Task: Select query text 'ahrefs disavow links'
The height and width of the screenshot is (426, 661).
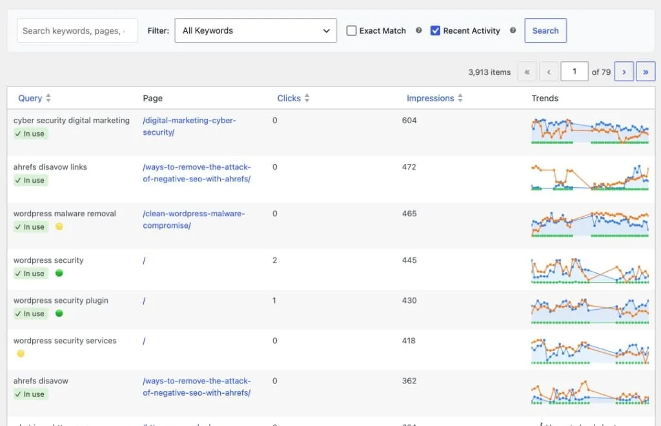Action: click(x=50, y=167)
